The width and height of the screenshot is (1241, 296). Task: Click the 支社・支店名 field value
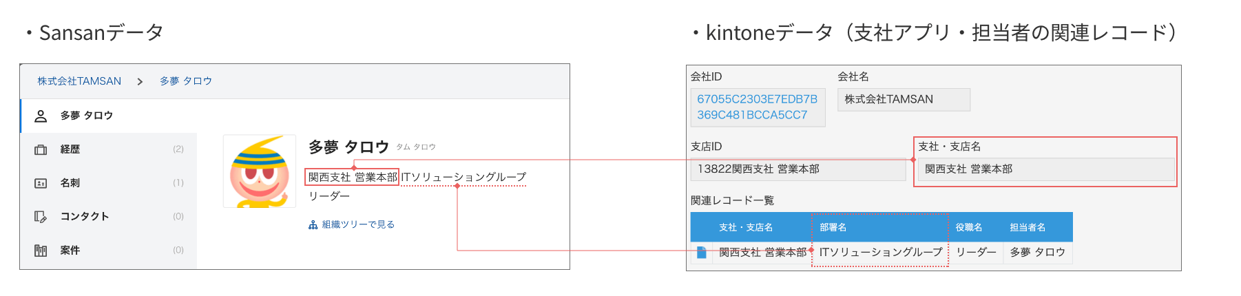1045,169
